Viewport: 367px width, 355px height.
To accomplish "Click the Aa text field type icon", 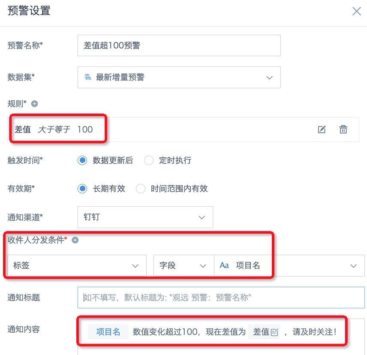I will pos(224,265).
